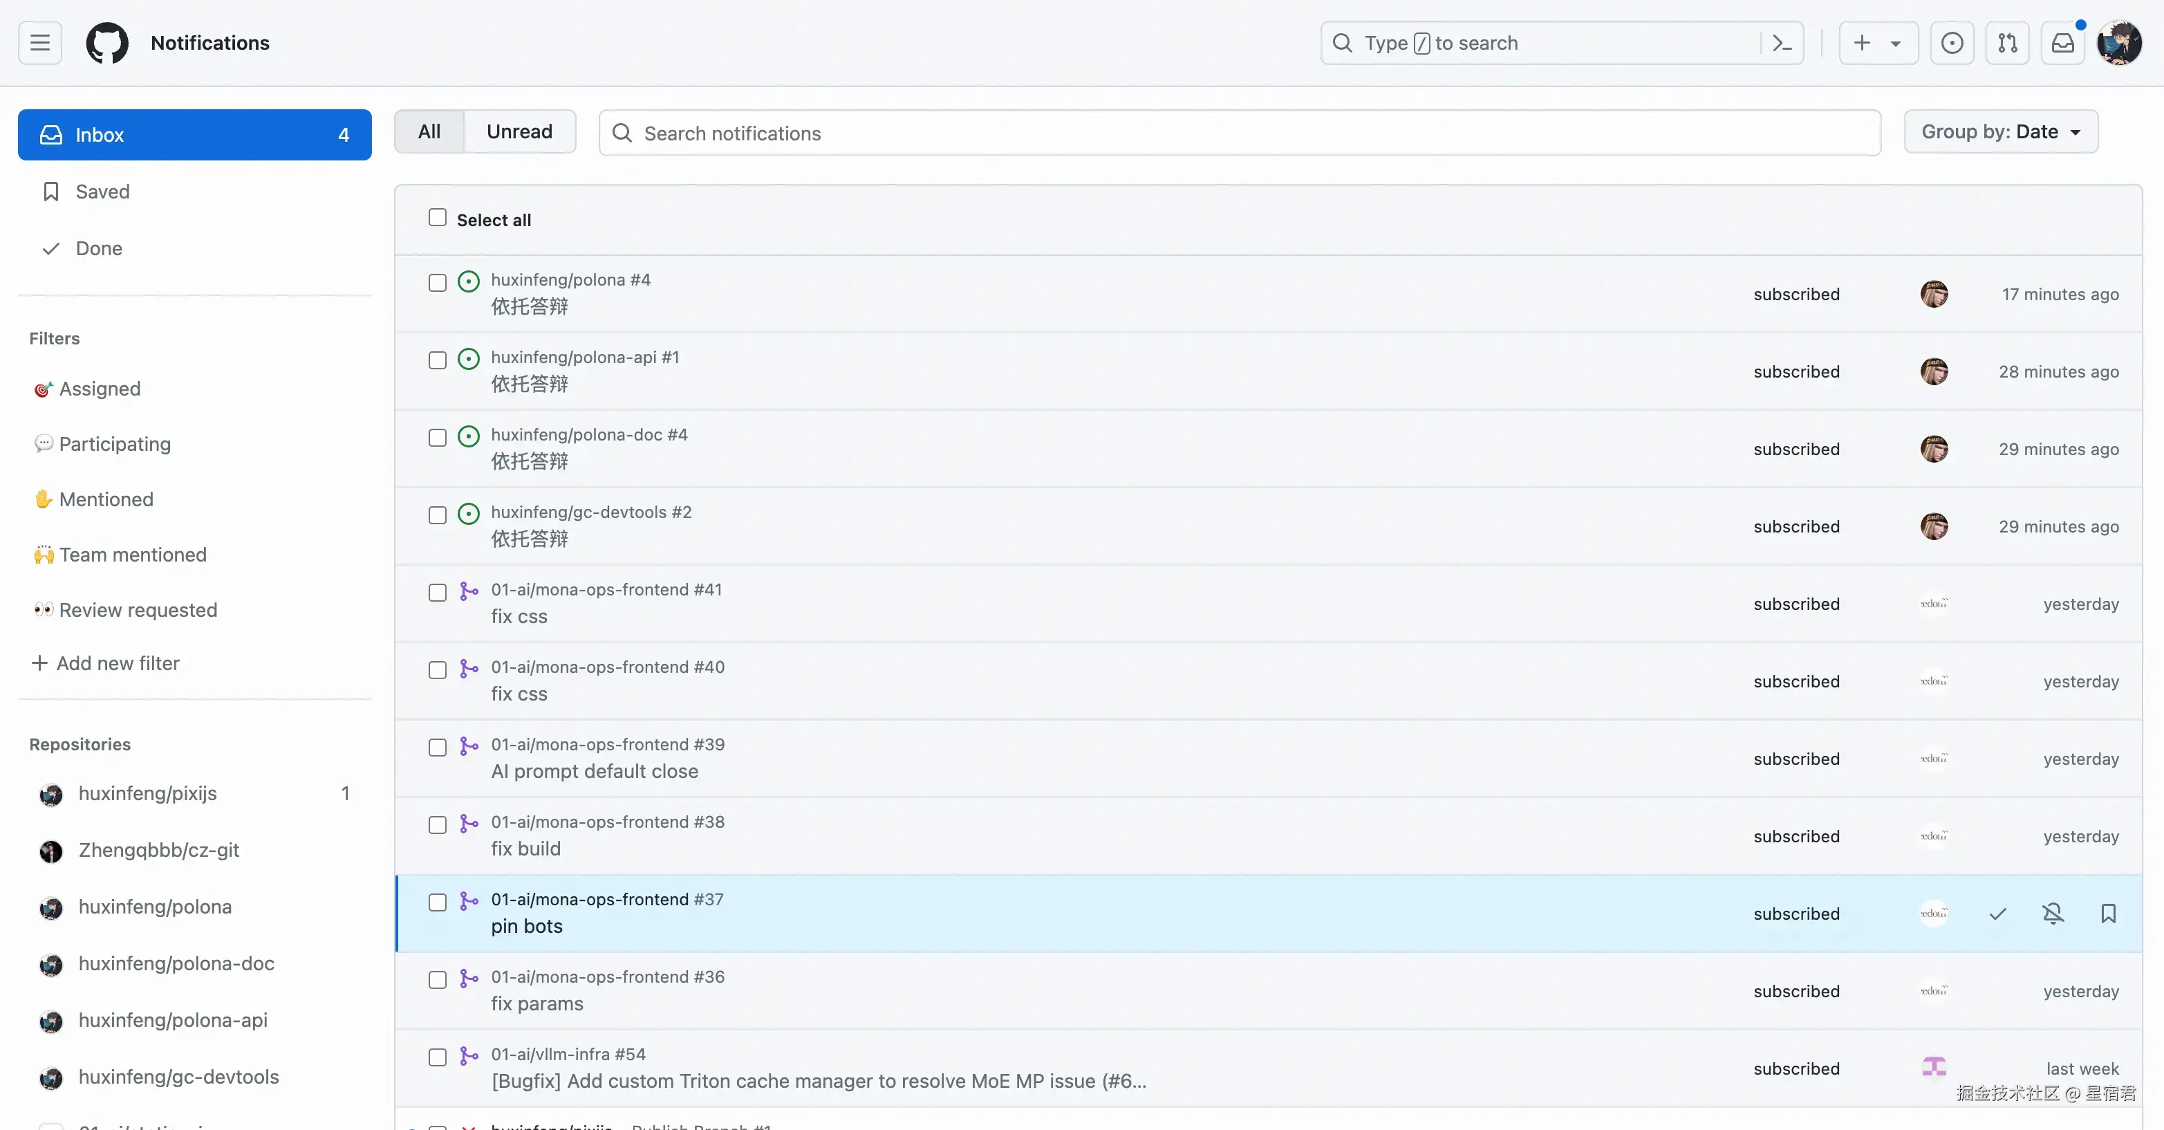Open the Group by Date dropdown
This screenshot has height=1130, width=2164.
(2000, 132)
